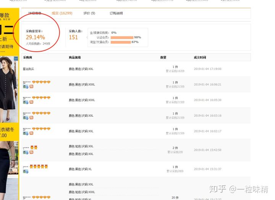
Task: Click orange Taobao badge in the 16:02:17 row
Action: pyautogui.click(x=31, y=133)
